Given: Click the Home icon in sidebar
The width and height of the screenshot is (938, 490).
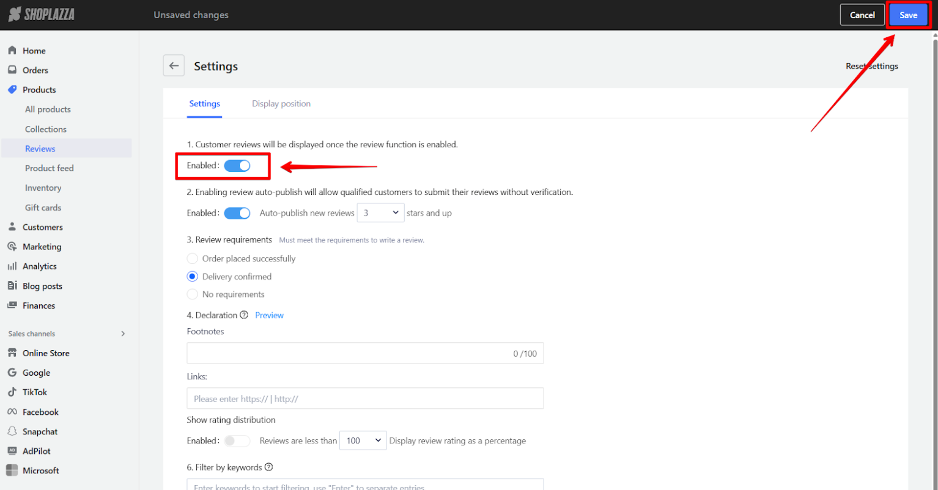Looking at the screenshot, I should (12, 51).
